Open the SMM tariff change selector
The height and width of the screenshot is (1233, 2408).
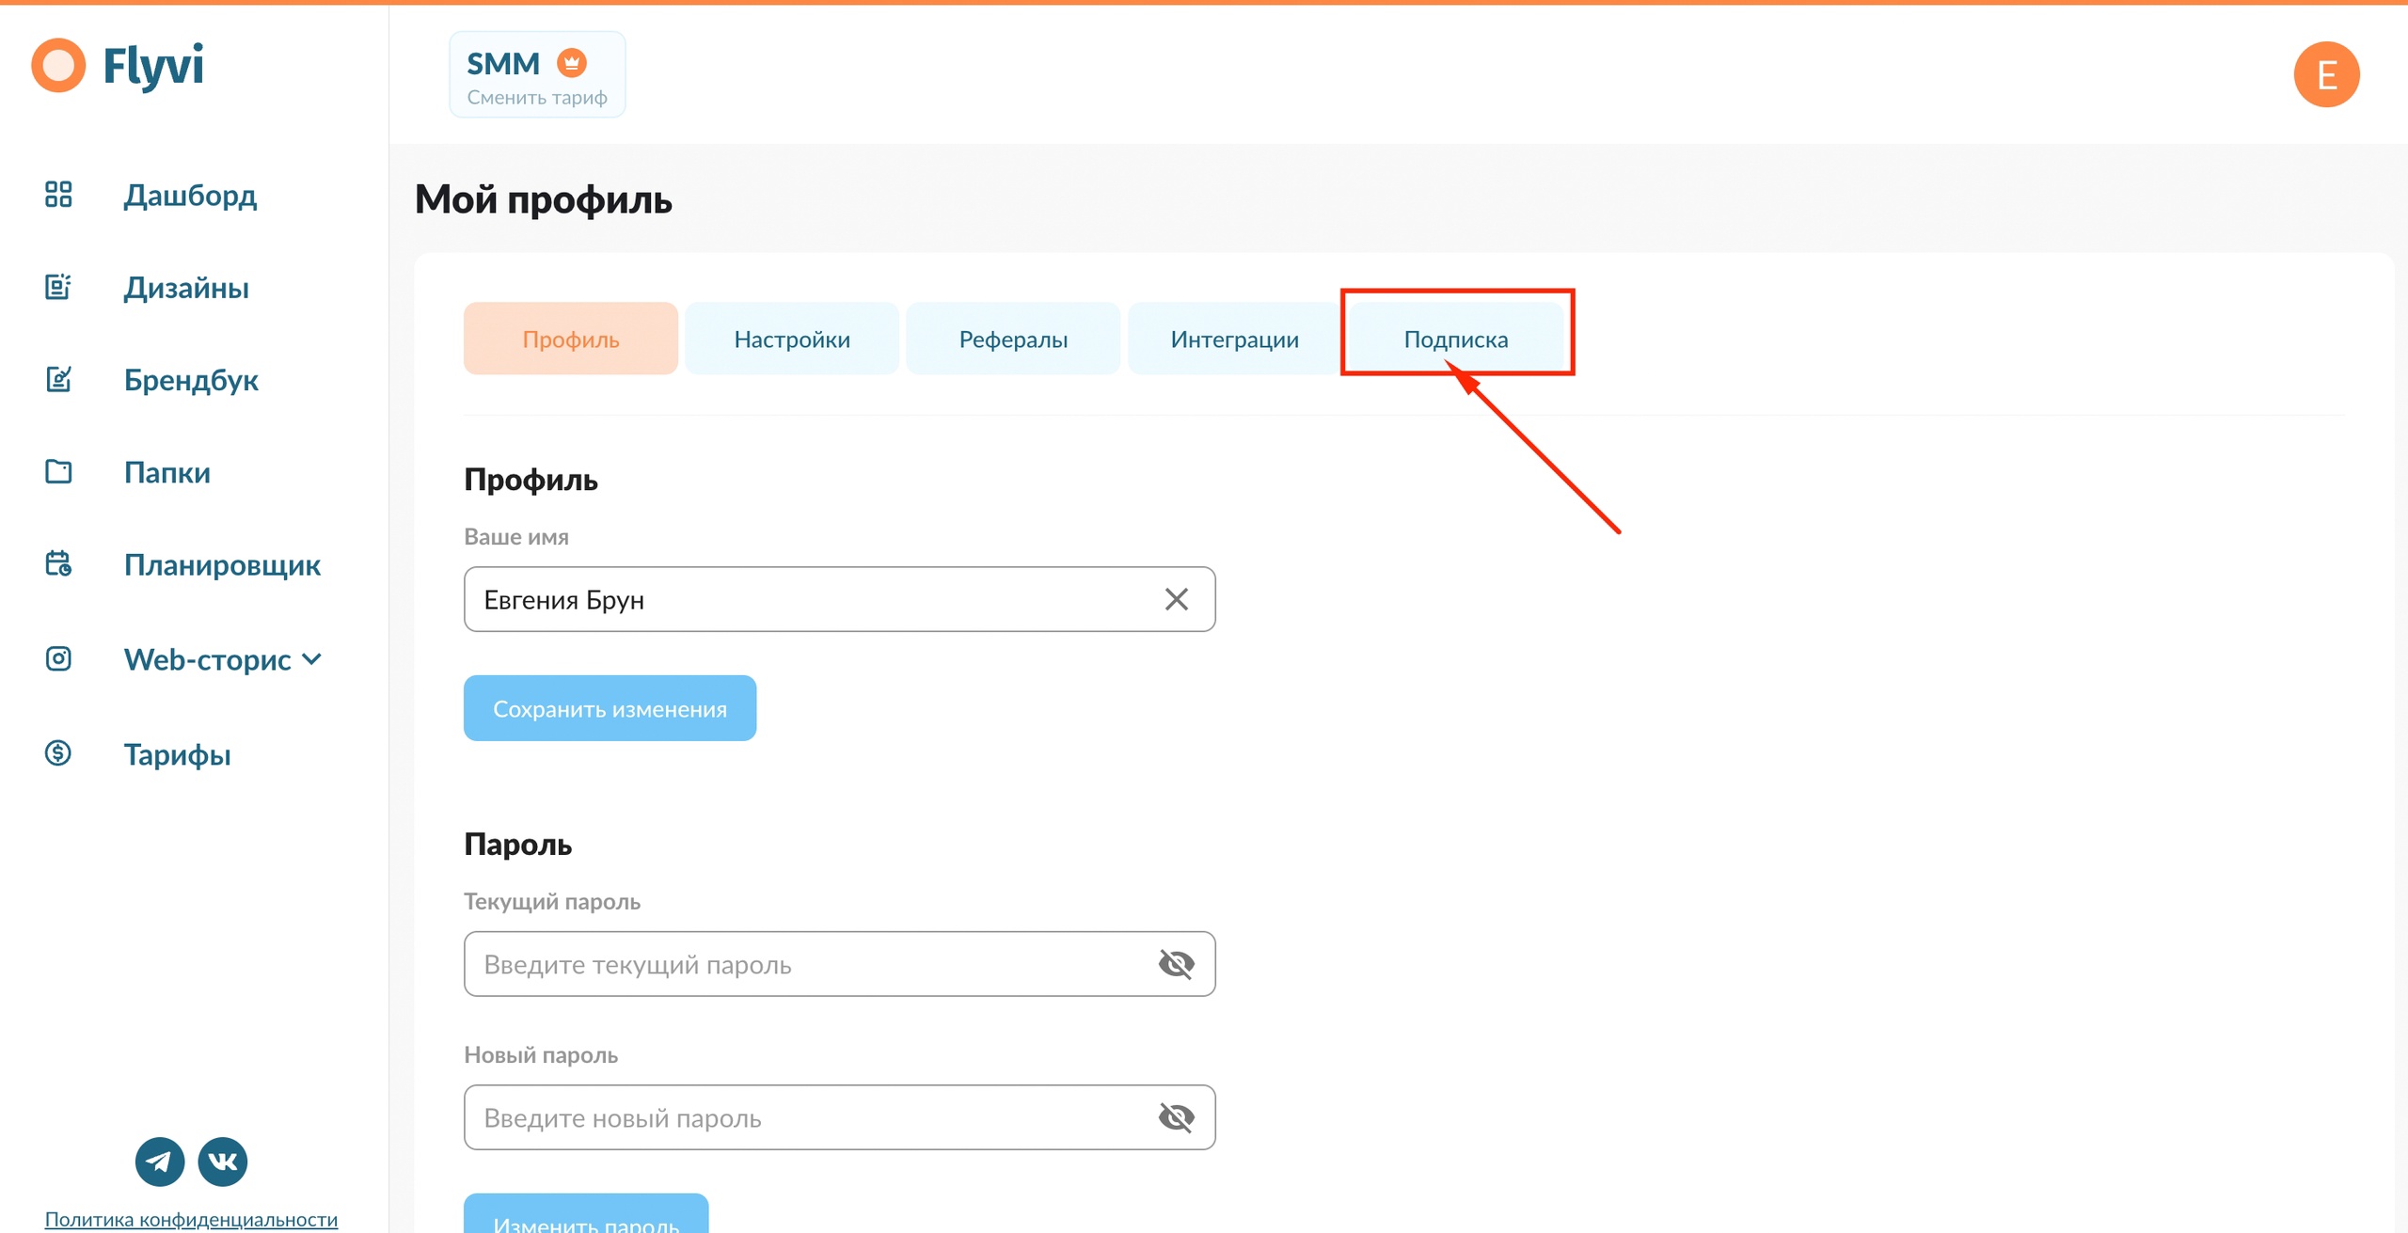pos(537,75)
